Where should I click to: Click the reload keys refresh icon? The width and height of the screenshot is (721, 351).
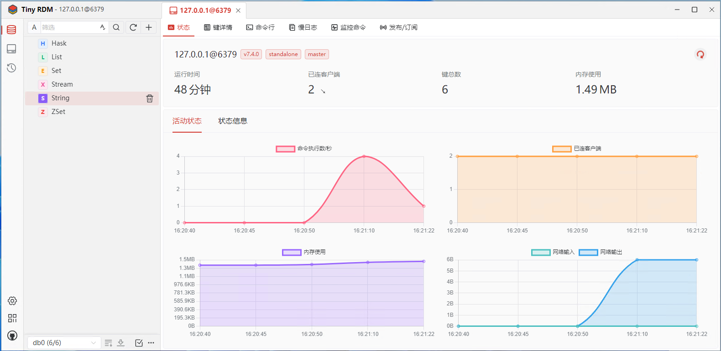[x=133, y=27]
